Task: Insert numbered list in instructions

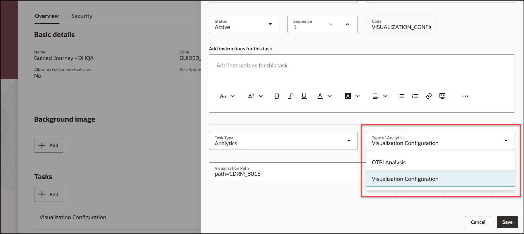Action: click(x=415, y=96)
